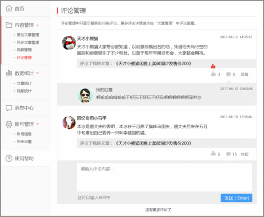Open 原创文章管理 in the sidebar
The width and height of the screenshot is (264, 217).
click(28, 35)
